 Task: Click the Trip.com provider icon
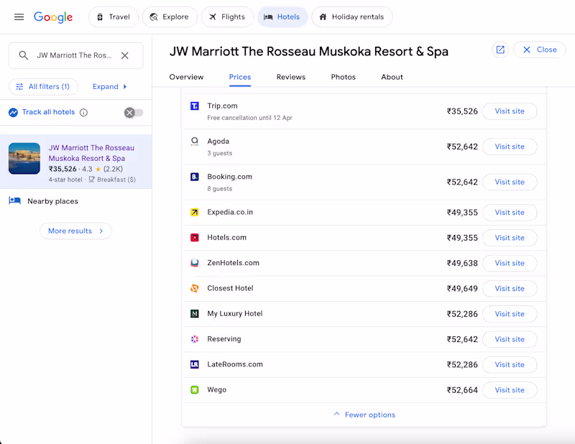pos(194,106)
